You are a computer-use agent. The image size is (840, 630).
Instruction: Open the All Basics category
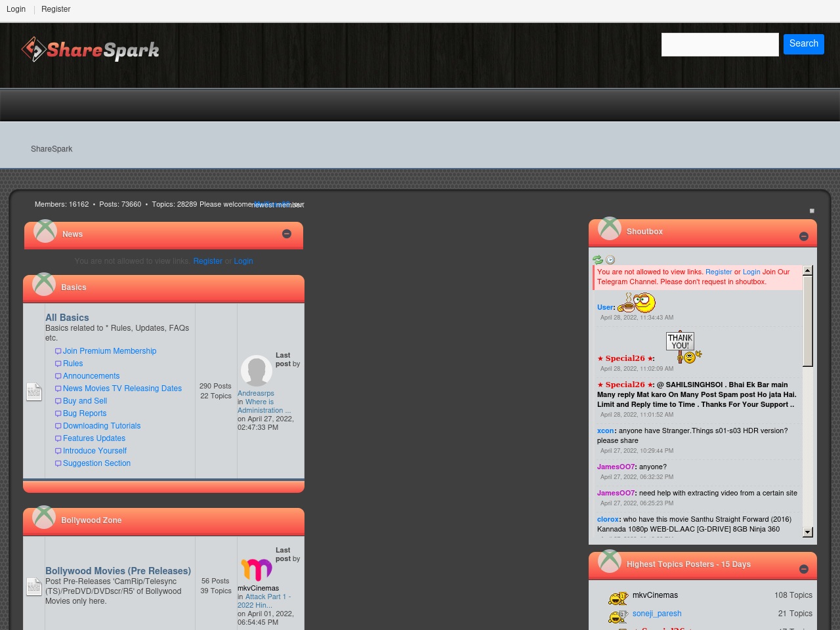(67, 318)
